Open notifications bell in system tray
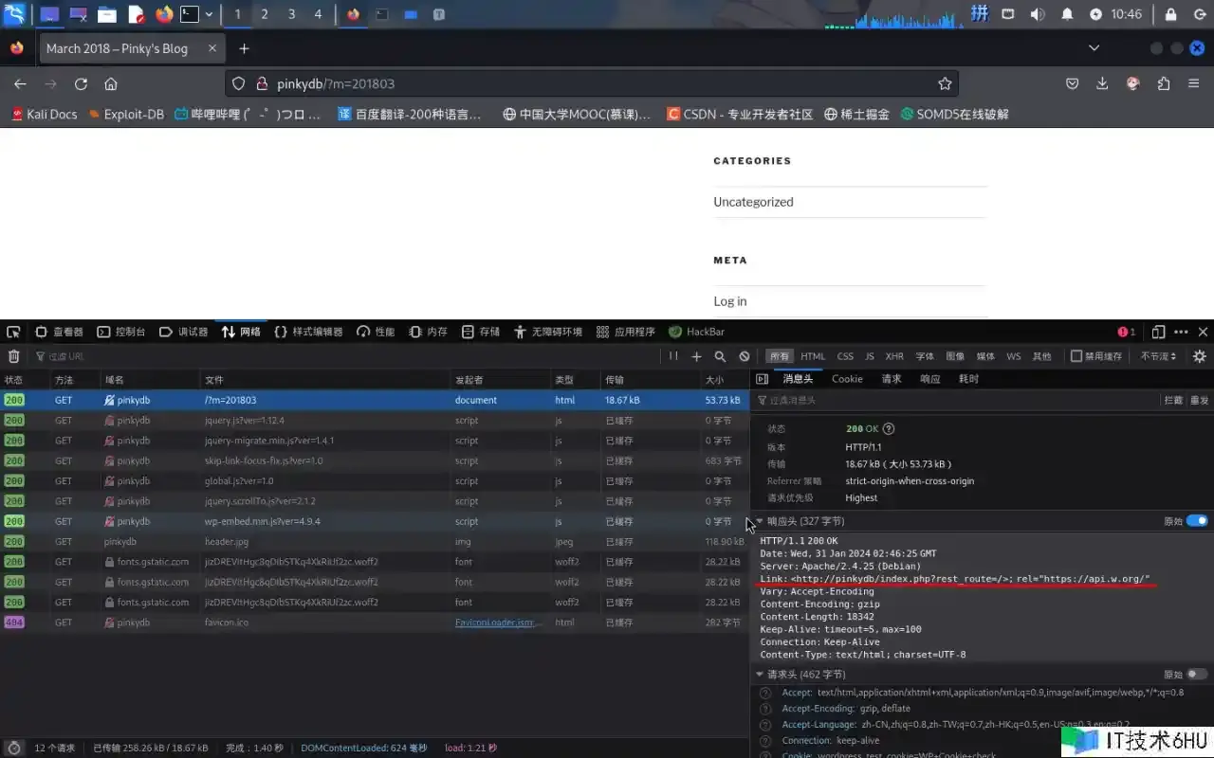1214x758 pixels. [x=1067, y=14]
